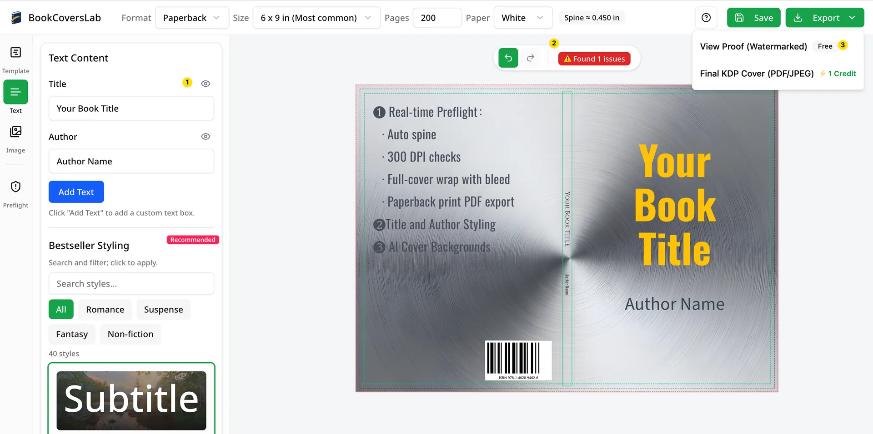Choose View Proof (Watermarked) option
Screen dimensions: 873x434
coord(753,46)
